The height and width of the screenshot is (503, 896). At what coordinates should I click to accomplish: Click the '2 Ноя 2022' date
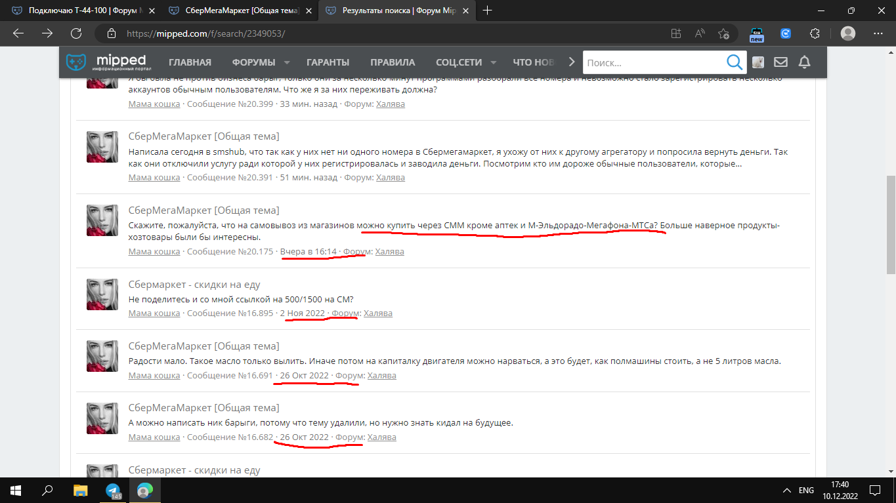coord(303,313)
